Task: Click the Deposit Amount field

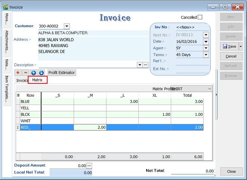Action: (68, 166)
